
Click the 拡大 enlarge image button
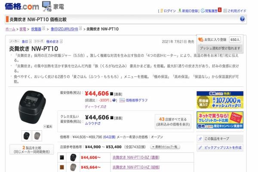(x=48, y=126)
